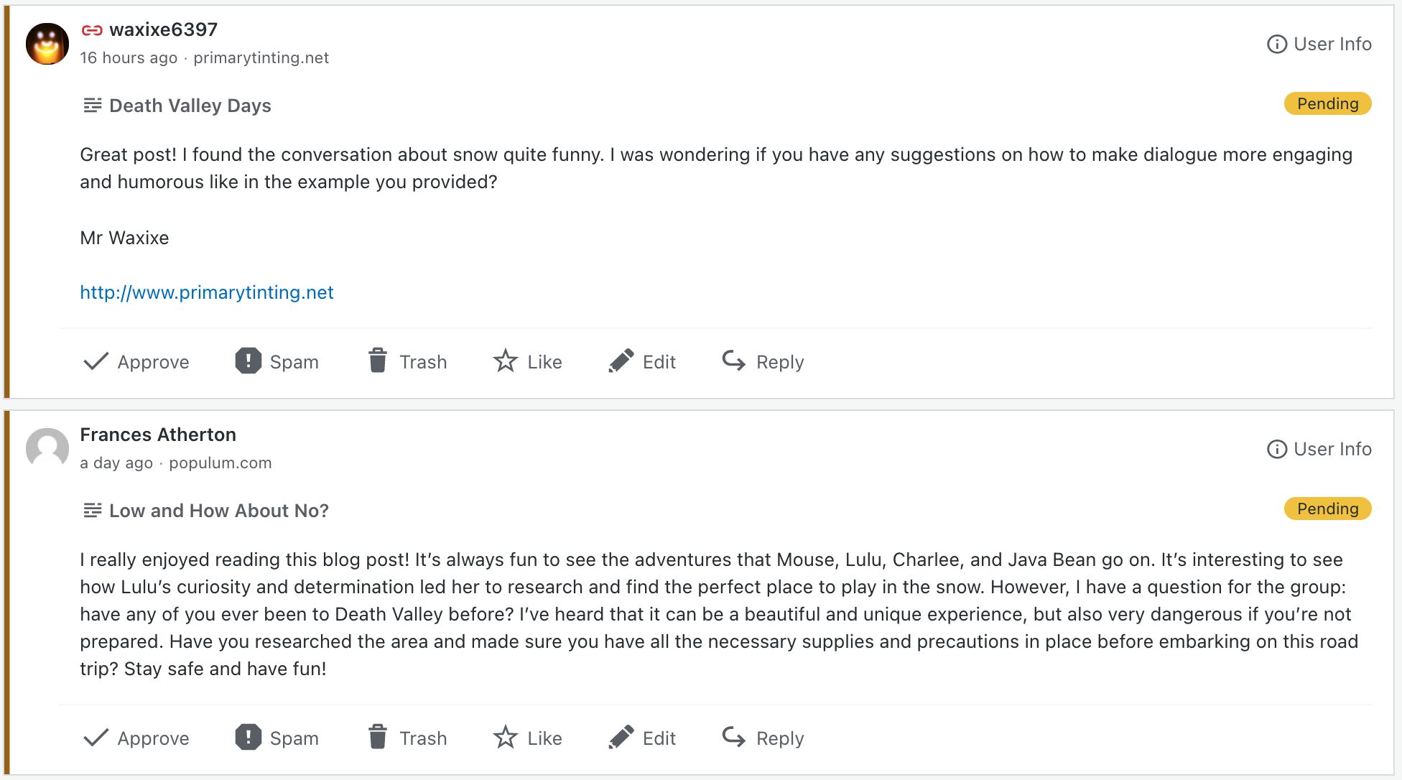Edit the waxixe6397 comment
Viewport: 1402px width, 780px height.
pos(642,362)
